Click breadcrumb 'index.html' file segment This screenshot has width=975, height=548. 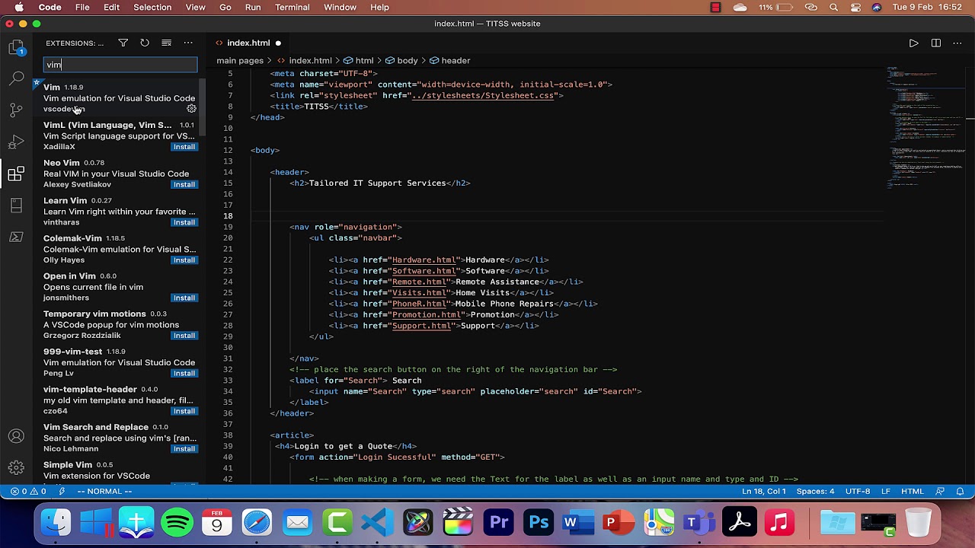coord(310,61)
